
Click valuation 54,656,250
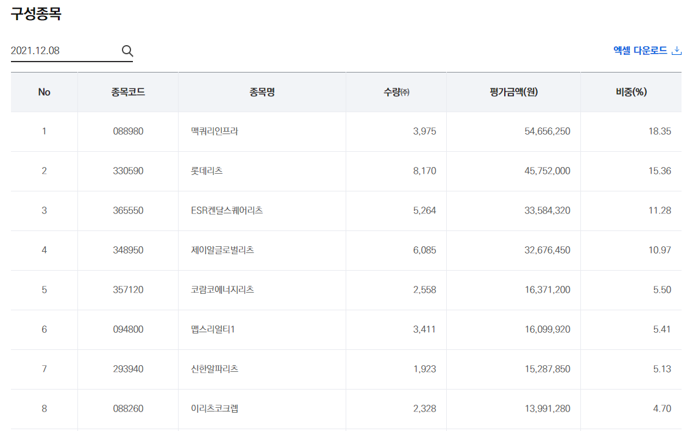(x=547, y=131)
